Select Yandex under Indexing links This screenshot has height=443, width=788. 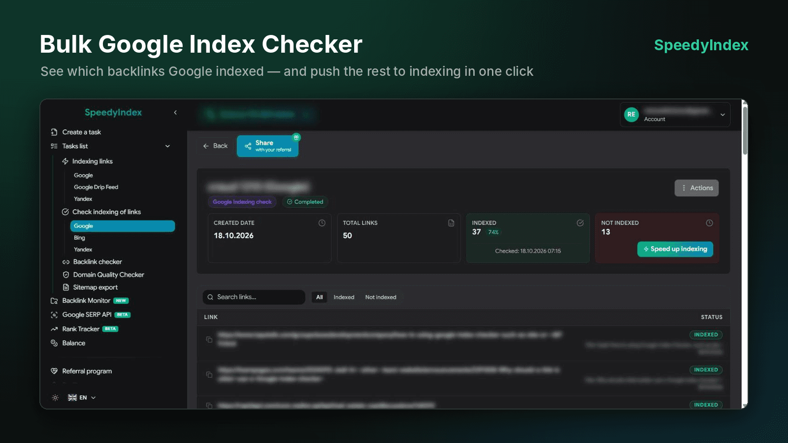click(83, 199)
